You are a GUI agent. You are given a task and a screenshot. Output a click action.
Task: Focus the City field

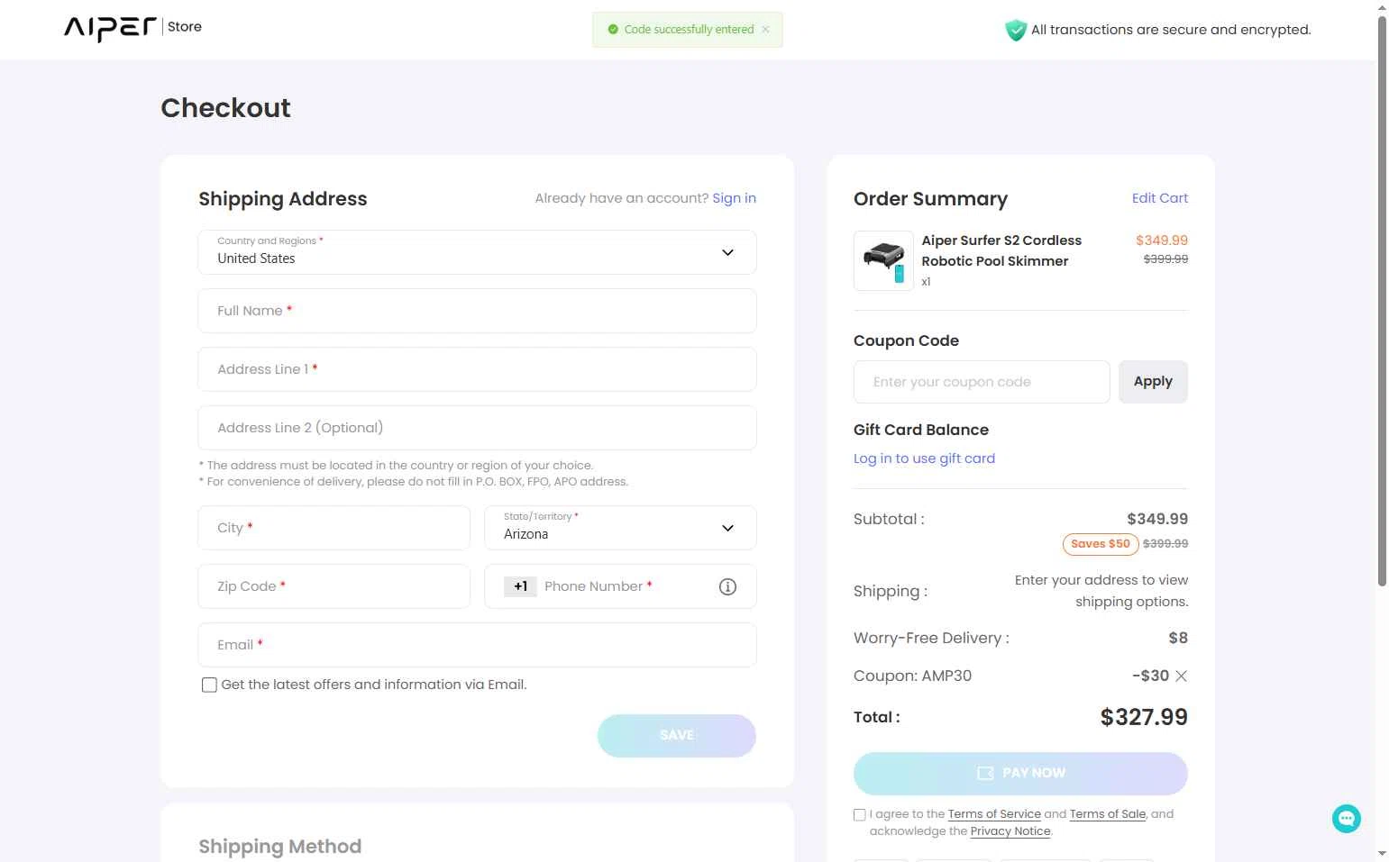pyautogui.click(x=334, y=528)
